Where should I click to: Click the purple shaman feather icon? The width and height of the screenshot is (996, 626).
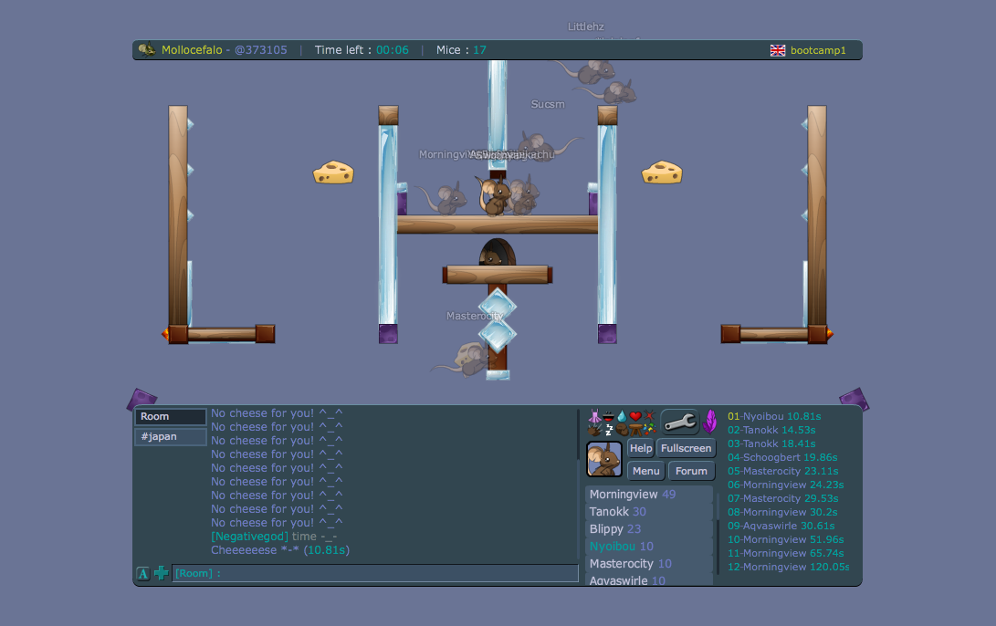tap(709, 421)
